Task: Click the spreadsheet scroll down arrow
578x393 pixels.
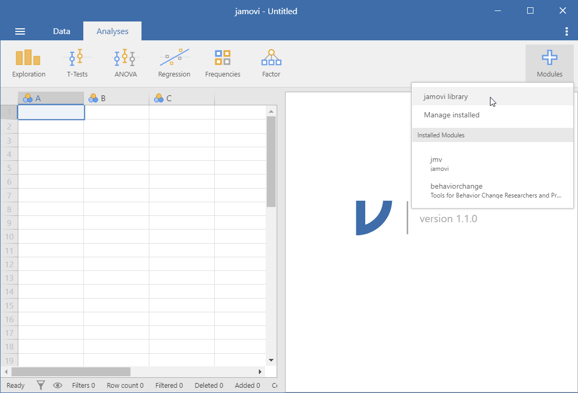Action: pyautogui.click(x=271, y=360)
